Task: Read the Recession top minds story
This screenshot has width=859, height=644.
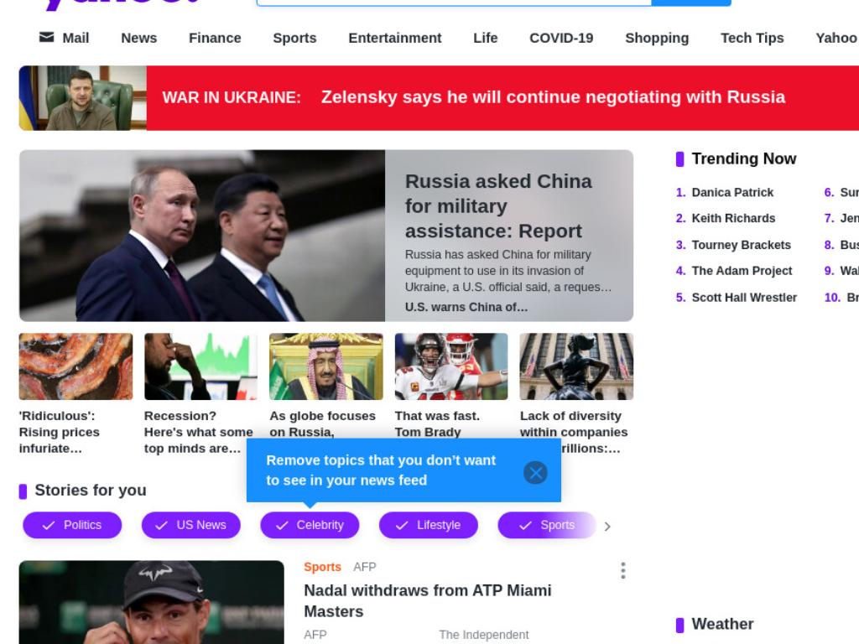Action: tap(198, 432)
